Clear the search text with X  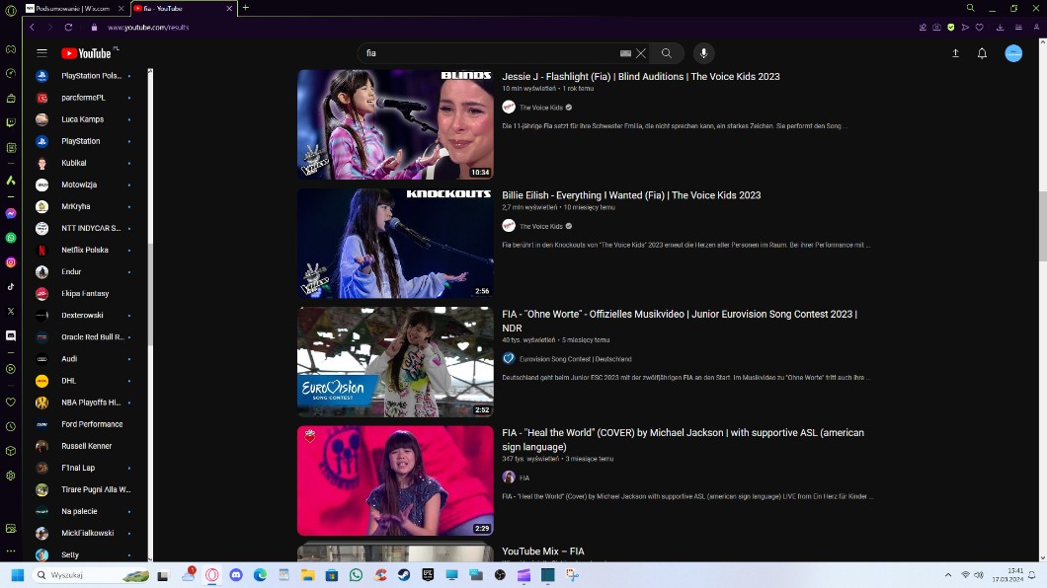(x=641, y=53)
